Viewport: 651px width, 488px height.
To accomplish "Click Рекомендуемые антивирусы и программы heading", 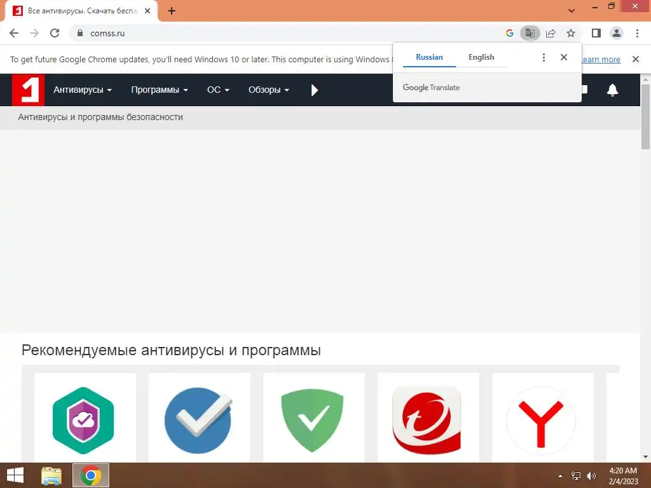I will coord(171,350).
